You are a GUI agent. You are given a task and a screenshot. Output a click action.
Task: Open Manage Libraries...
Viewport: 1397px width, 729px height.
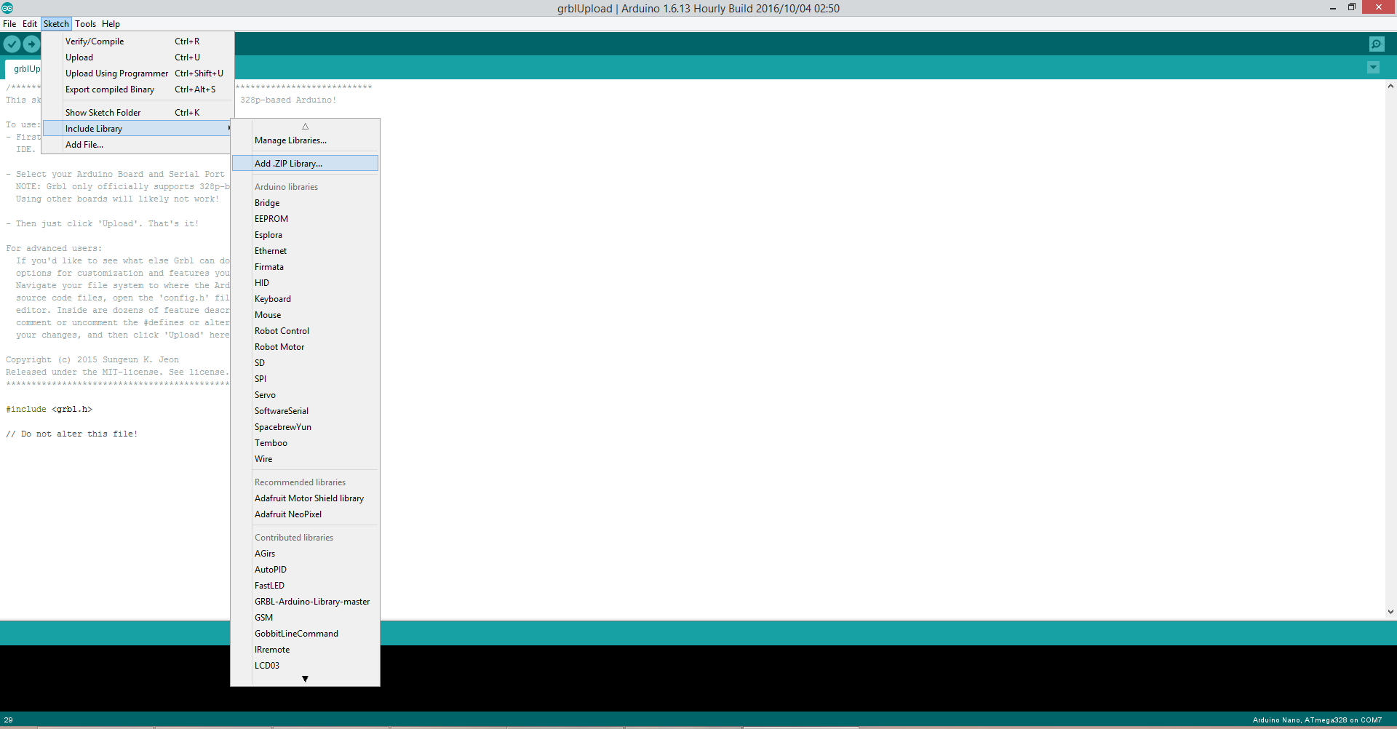click(x=305, y=140)
